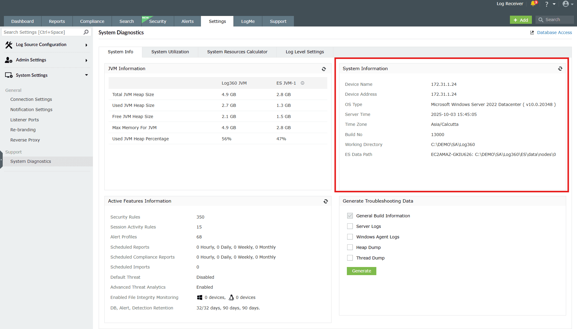Click the Server Time value 2025-10-03 15:45:05
577x329 pixels.
point(454,114)
